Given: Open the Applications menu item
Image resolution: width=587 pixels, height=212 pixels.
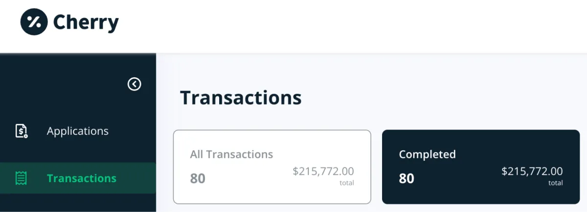Looking at the screenshot, I should click(78, 131).
